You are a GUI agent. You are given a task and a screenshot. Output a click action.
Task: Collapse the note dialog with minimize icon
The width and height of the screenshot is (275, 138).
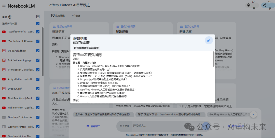tap(209, 41)
